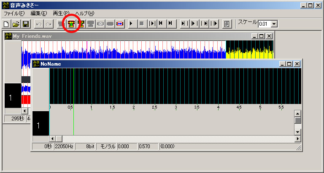Image resolution: width=324 pixels, height=173 pixels.
Task: Click the resize grip at NoName window corner
Action: [x=299, y=148]
